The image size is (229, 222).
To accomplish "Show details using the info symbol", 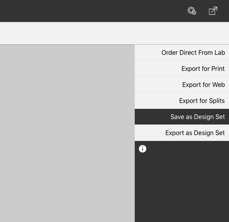I will [143, 149].
